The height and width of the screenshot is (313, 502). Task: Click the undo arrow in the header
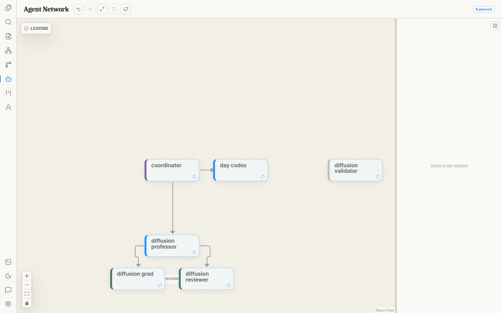tap(78, 9)
